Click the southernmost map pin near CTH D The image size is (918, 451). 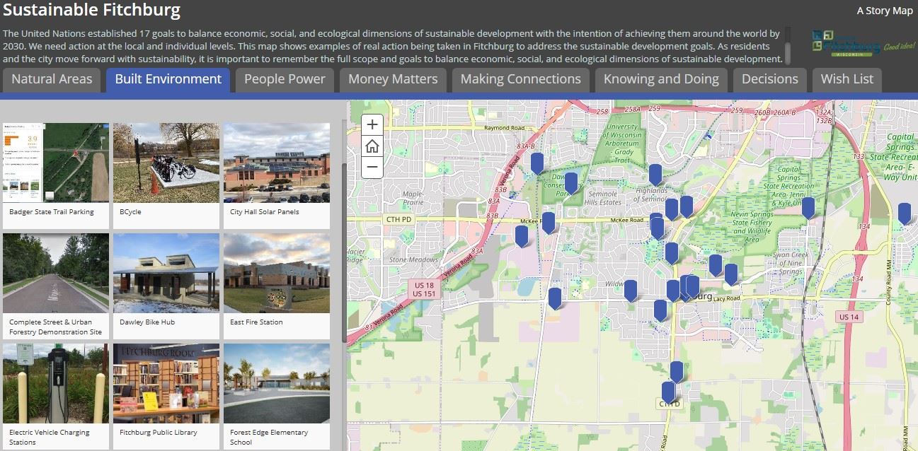tap(668, 390)
